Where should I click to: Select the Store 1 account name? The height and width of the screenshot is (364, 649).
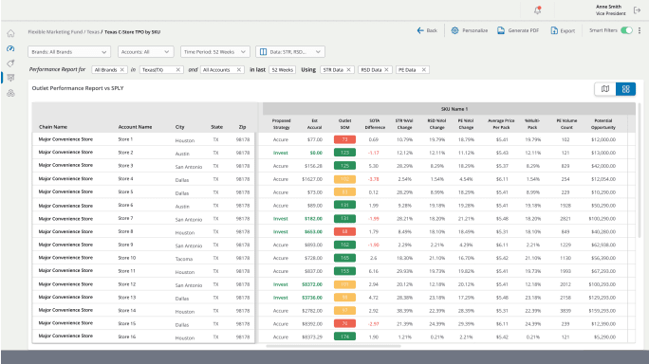(125, 139)
